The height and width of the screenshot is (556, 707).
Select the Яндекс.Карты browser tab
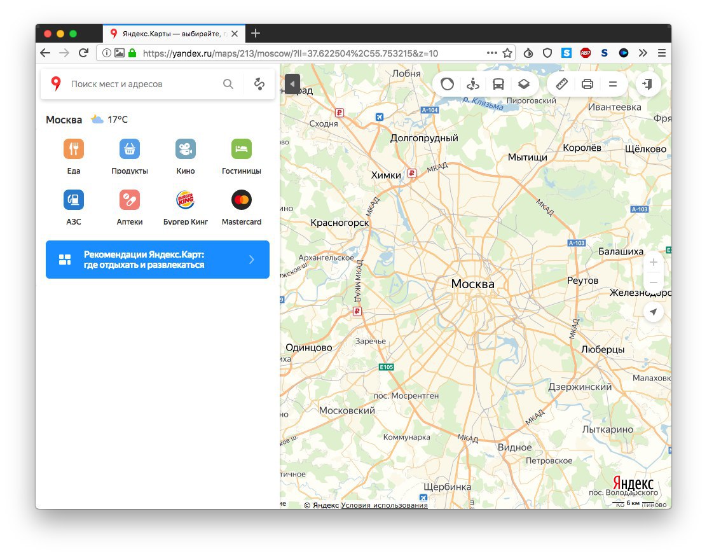click(x=174, y=33)
